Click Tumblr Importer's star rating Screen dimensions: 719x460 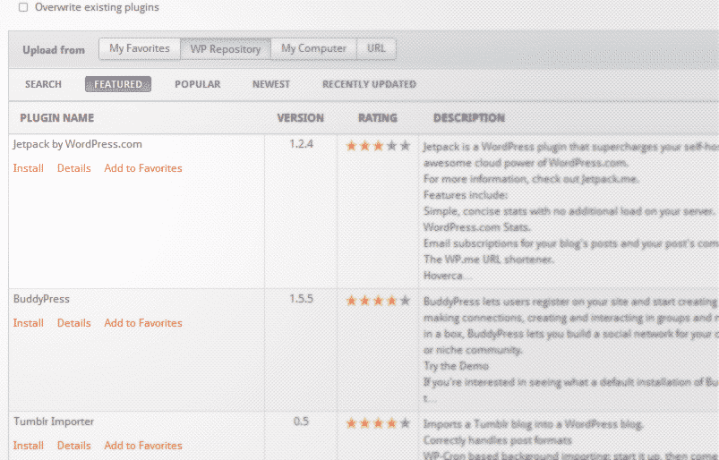[x=378, y=422]
